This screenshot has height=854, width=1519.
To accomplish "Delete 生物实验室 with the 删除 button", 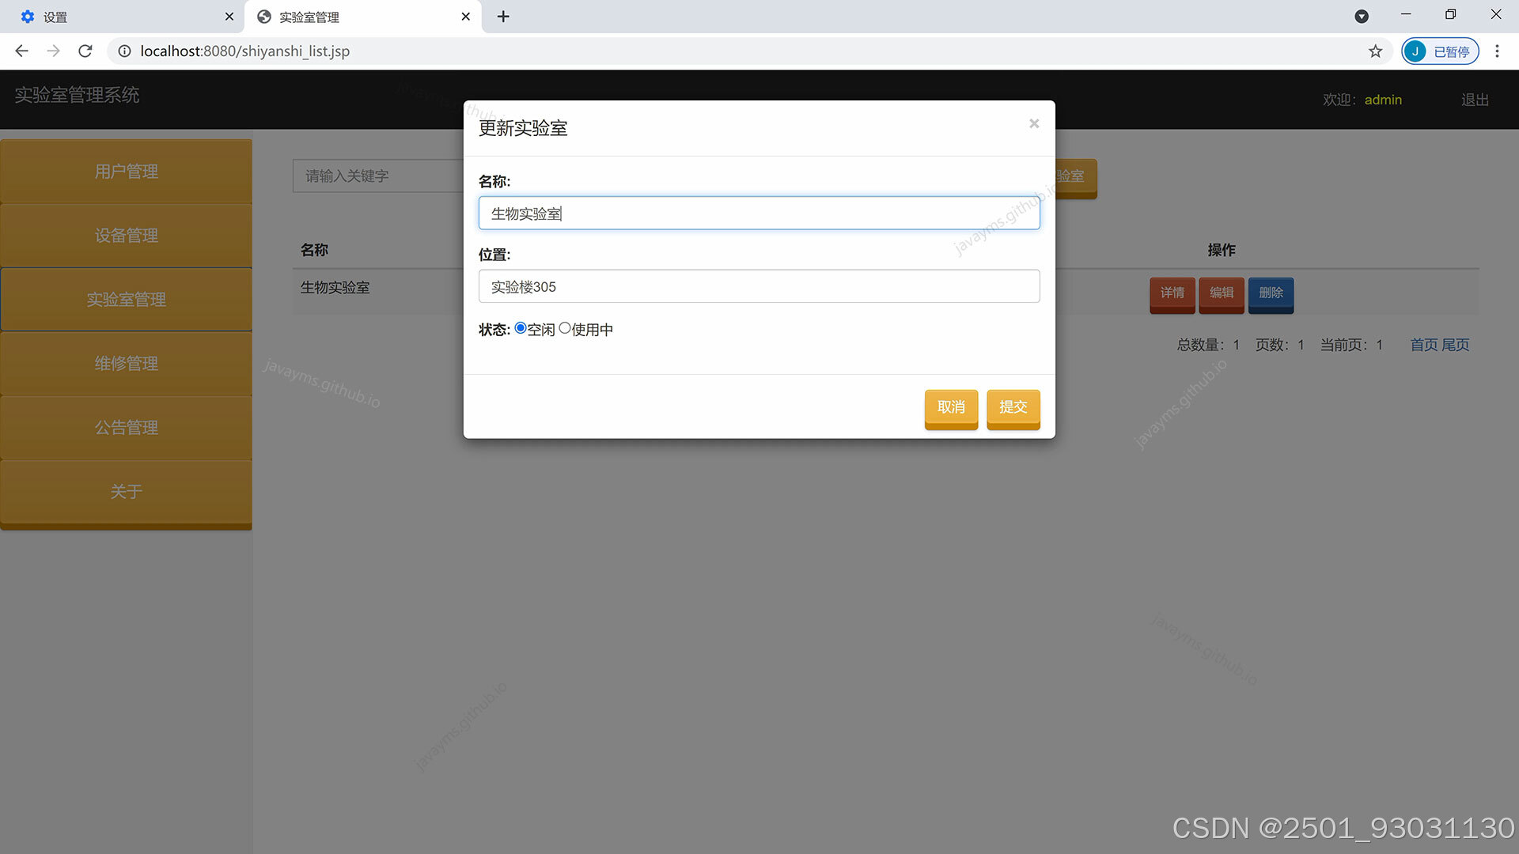I will (1271, 294).
